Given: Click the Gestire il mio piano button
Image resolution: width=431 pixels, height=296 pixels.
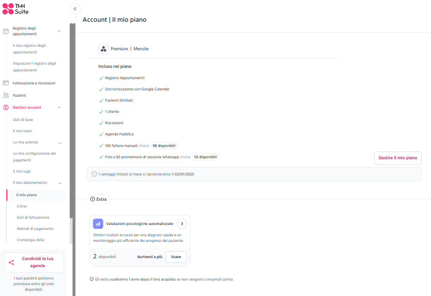Looking at the screenshot, I should pyautogui.click(x=398, y=158).
